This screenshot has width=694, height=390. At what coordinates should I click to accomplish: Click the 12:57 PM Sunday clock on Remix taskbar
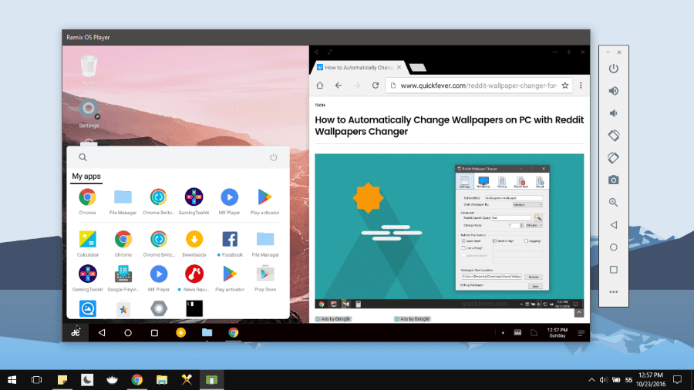click(x=558, y=332)
